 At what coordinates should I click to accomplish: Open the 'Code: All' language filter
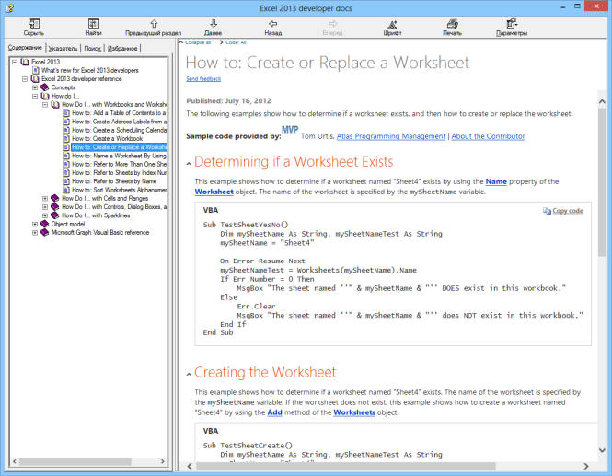coord(236,42)
